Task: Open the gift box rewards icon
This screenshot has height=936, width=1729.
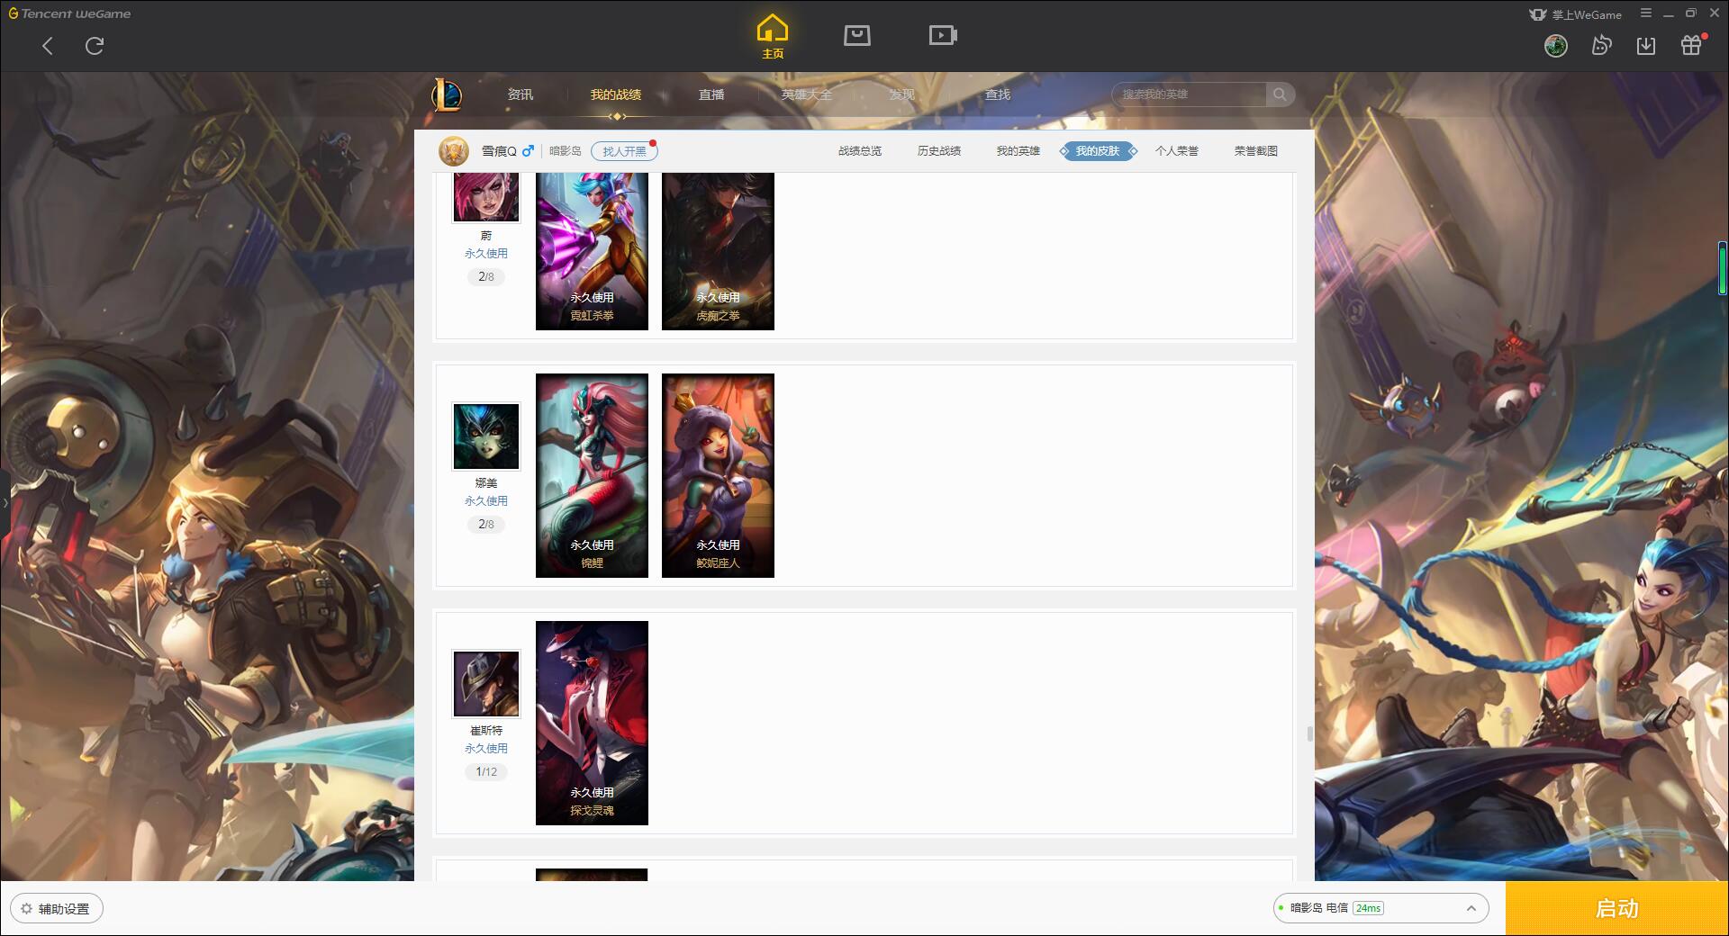Action: coord(1691,46)
